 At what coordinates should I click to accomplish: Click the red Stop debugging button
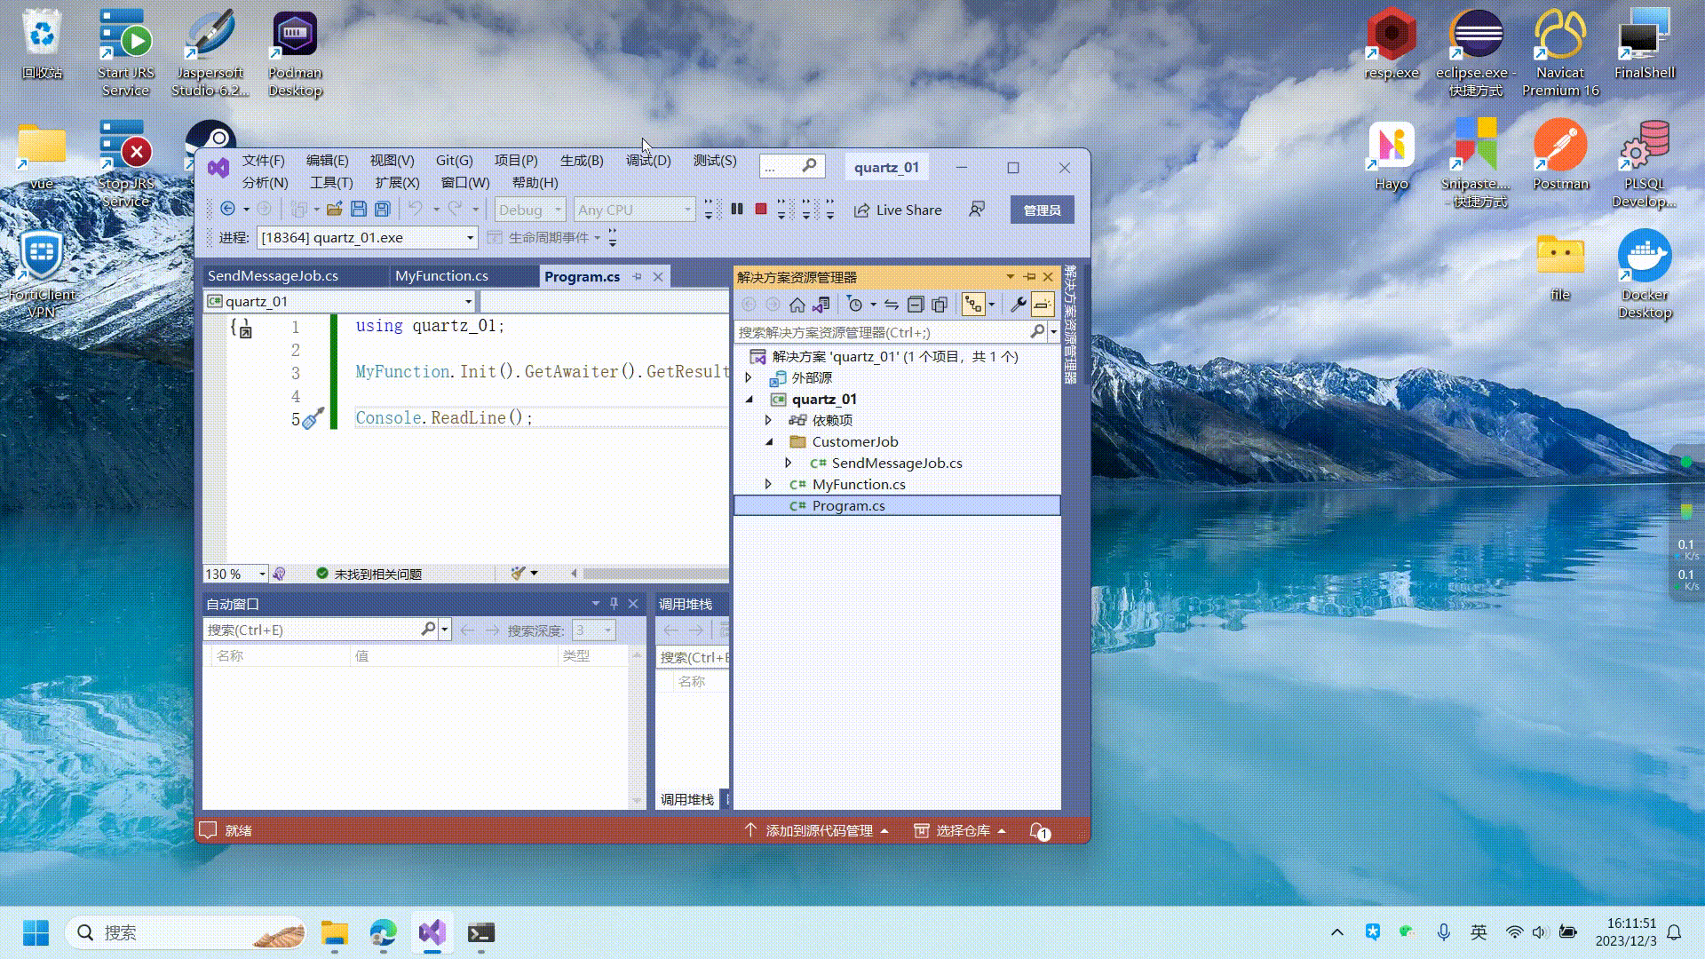pyautogui.click(x=761, y=210)
